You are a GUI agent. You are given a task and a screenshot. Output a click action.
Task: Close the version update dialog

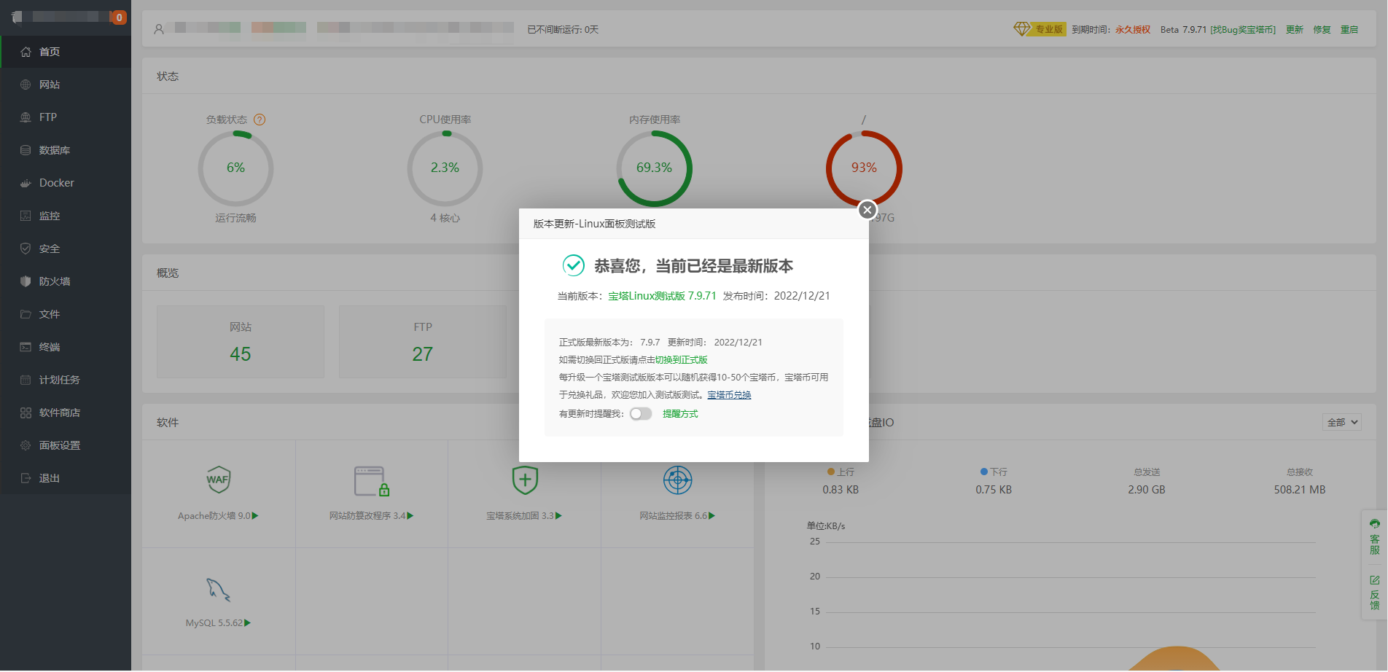pyautogui.click(x=867, y=210)
